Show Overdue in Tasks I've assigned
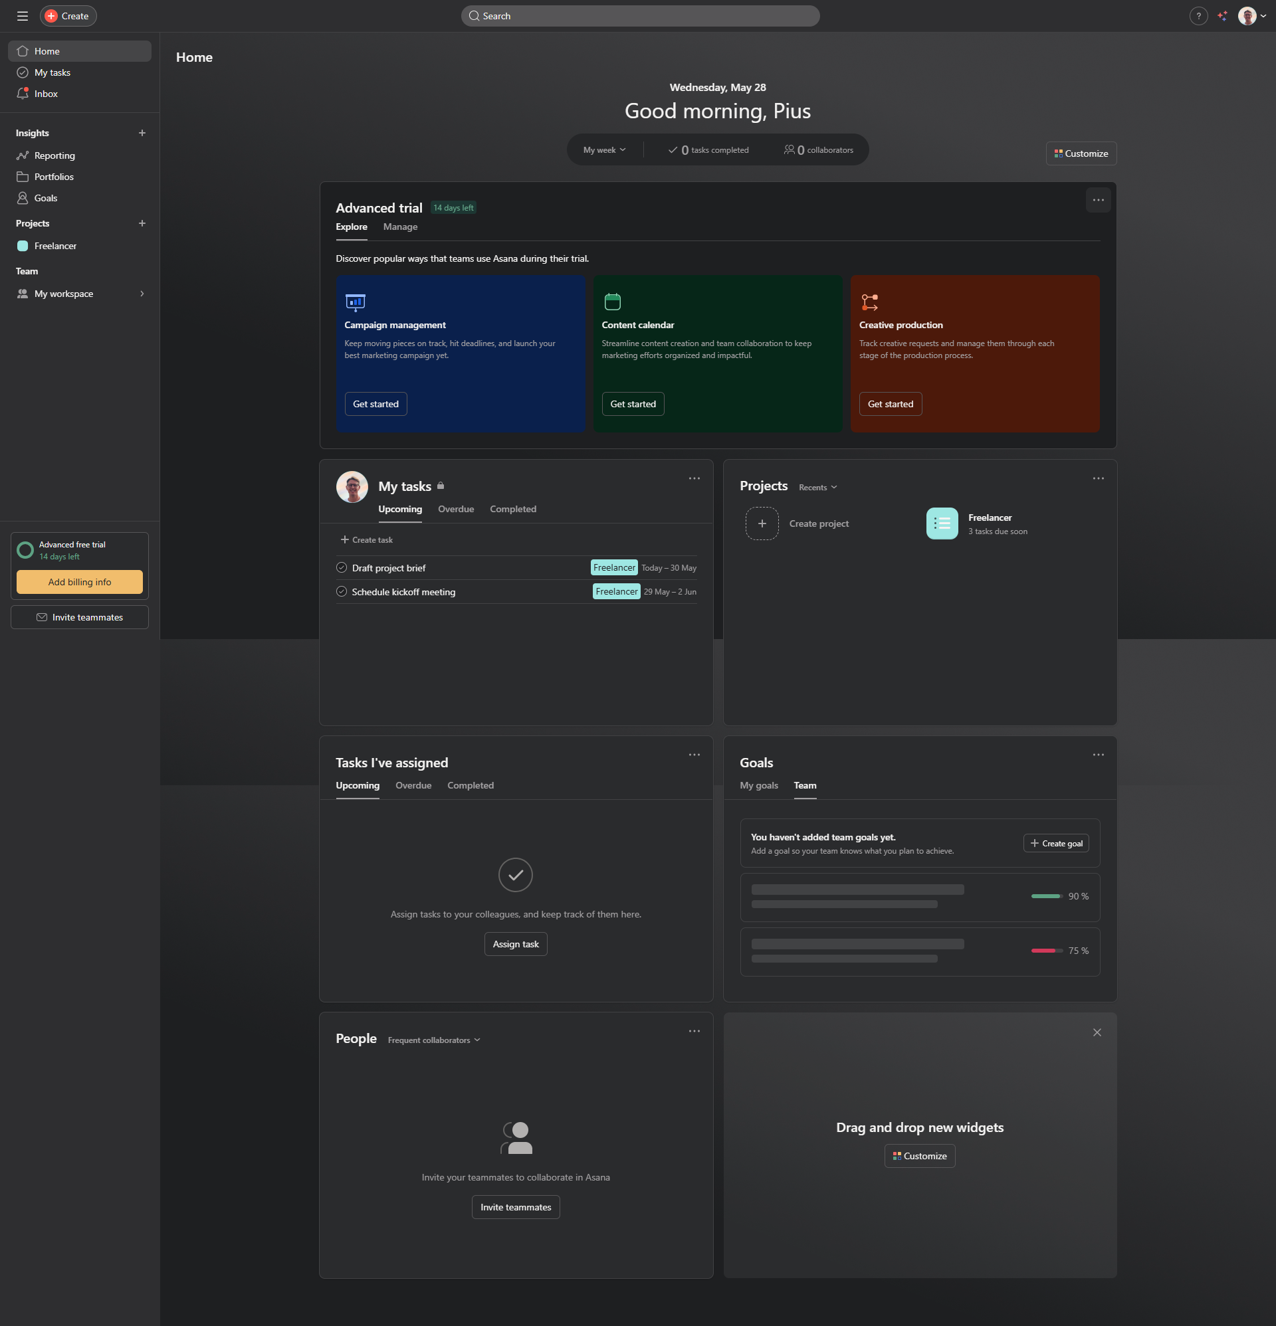Screen dimensions: 1276x1326 [413, 785]
